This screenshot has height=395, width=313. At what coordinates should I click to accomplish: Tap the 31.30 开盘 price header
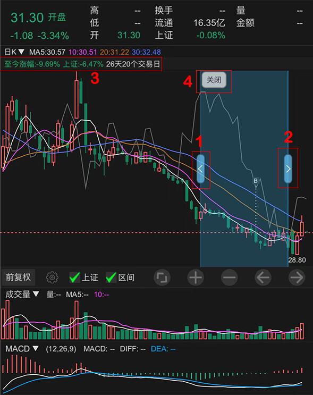click(38, 18)
